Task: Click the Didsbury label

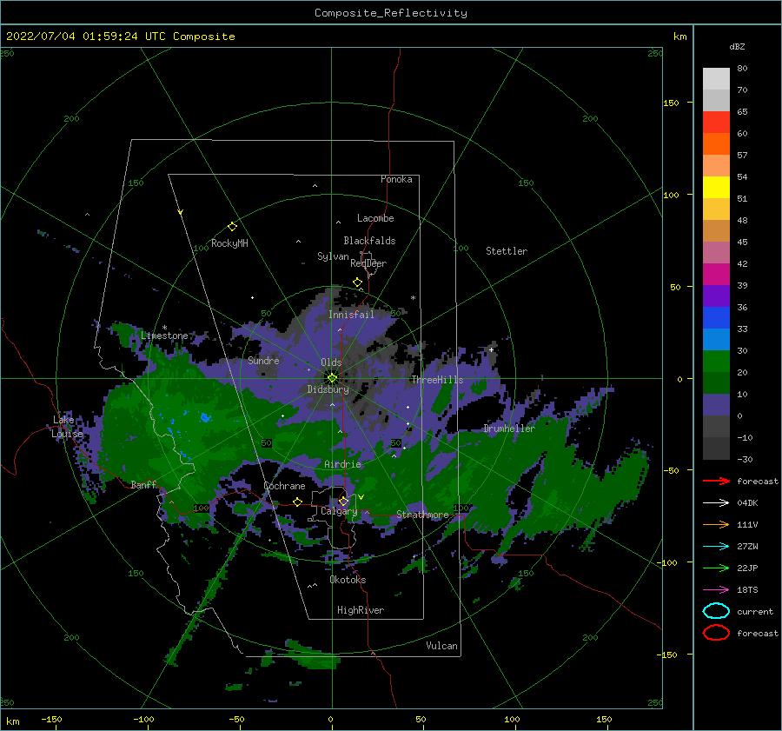Action: pyautogui.click(x=328, y=389)
